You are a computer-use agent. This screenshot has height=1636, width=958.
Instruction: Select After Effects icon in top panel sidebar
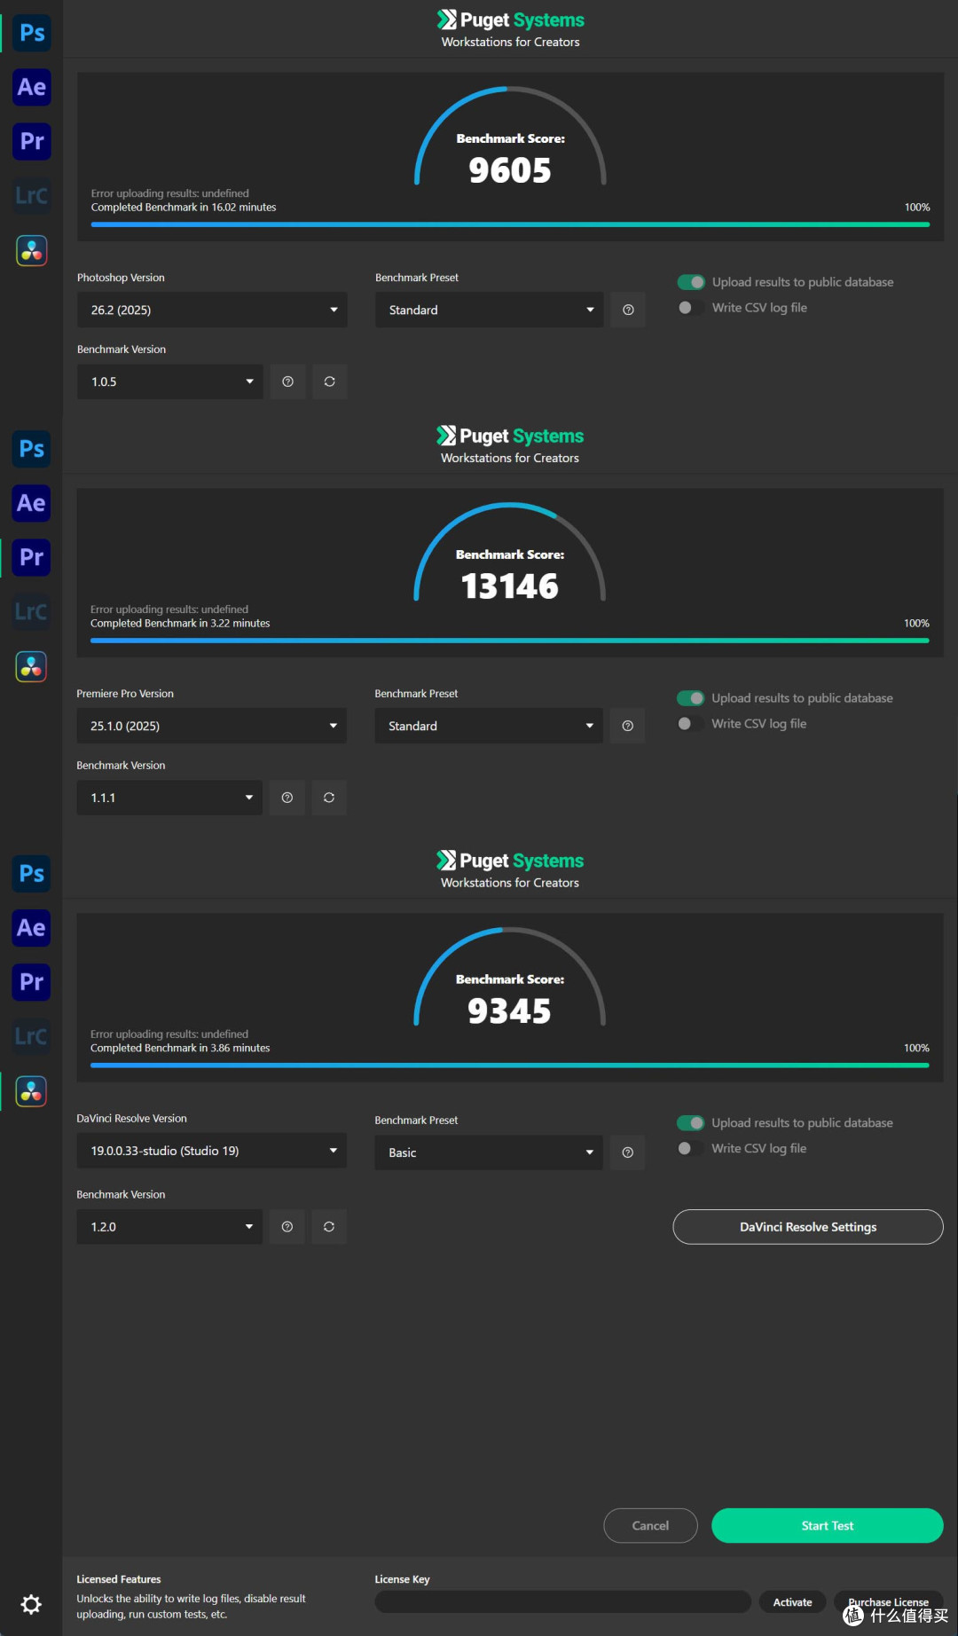point(32,87)
